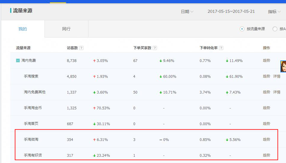
Task: Select the second radio option 按A
Action: coord(275,29)
